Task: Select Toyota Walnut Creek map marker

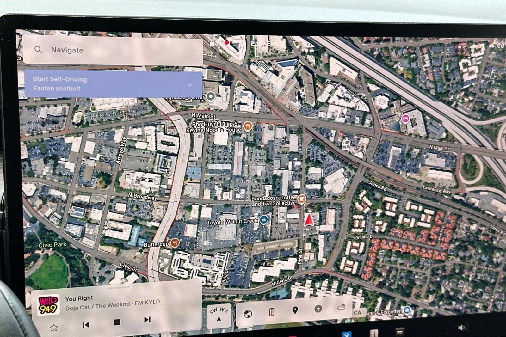Action: tap(264, 220)
